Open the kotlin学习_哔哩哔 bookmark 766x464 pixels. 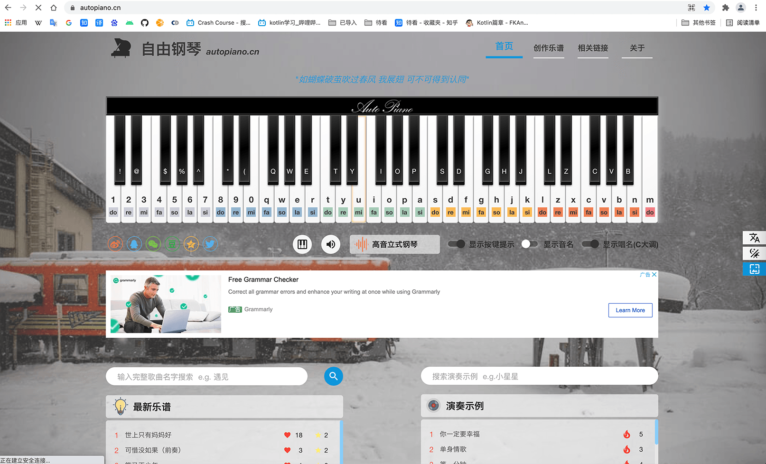[289, 22]
